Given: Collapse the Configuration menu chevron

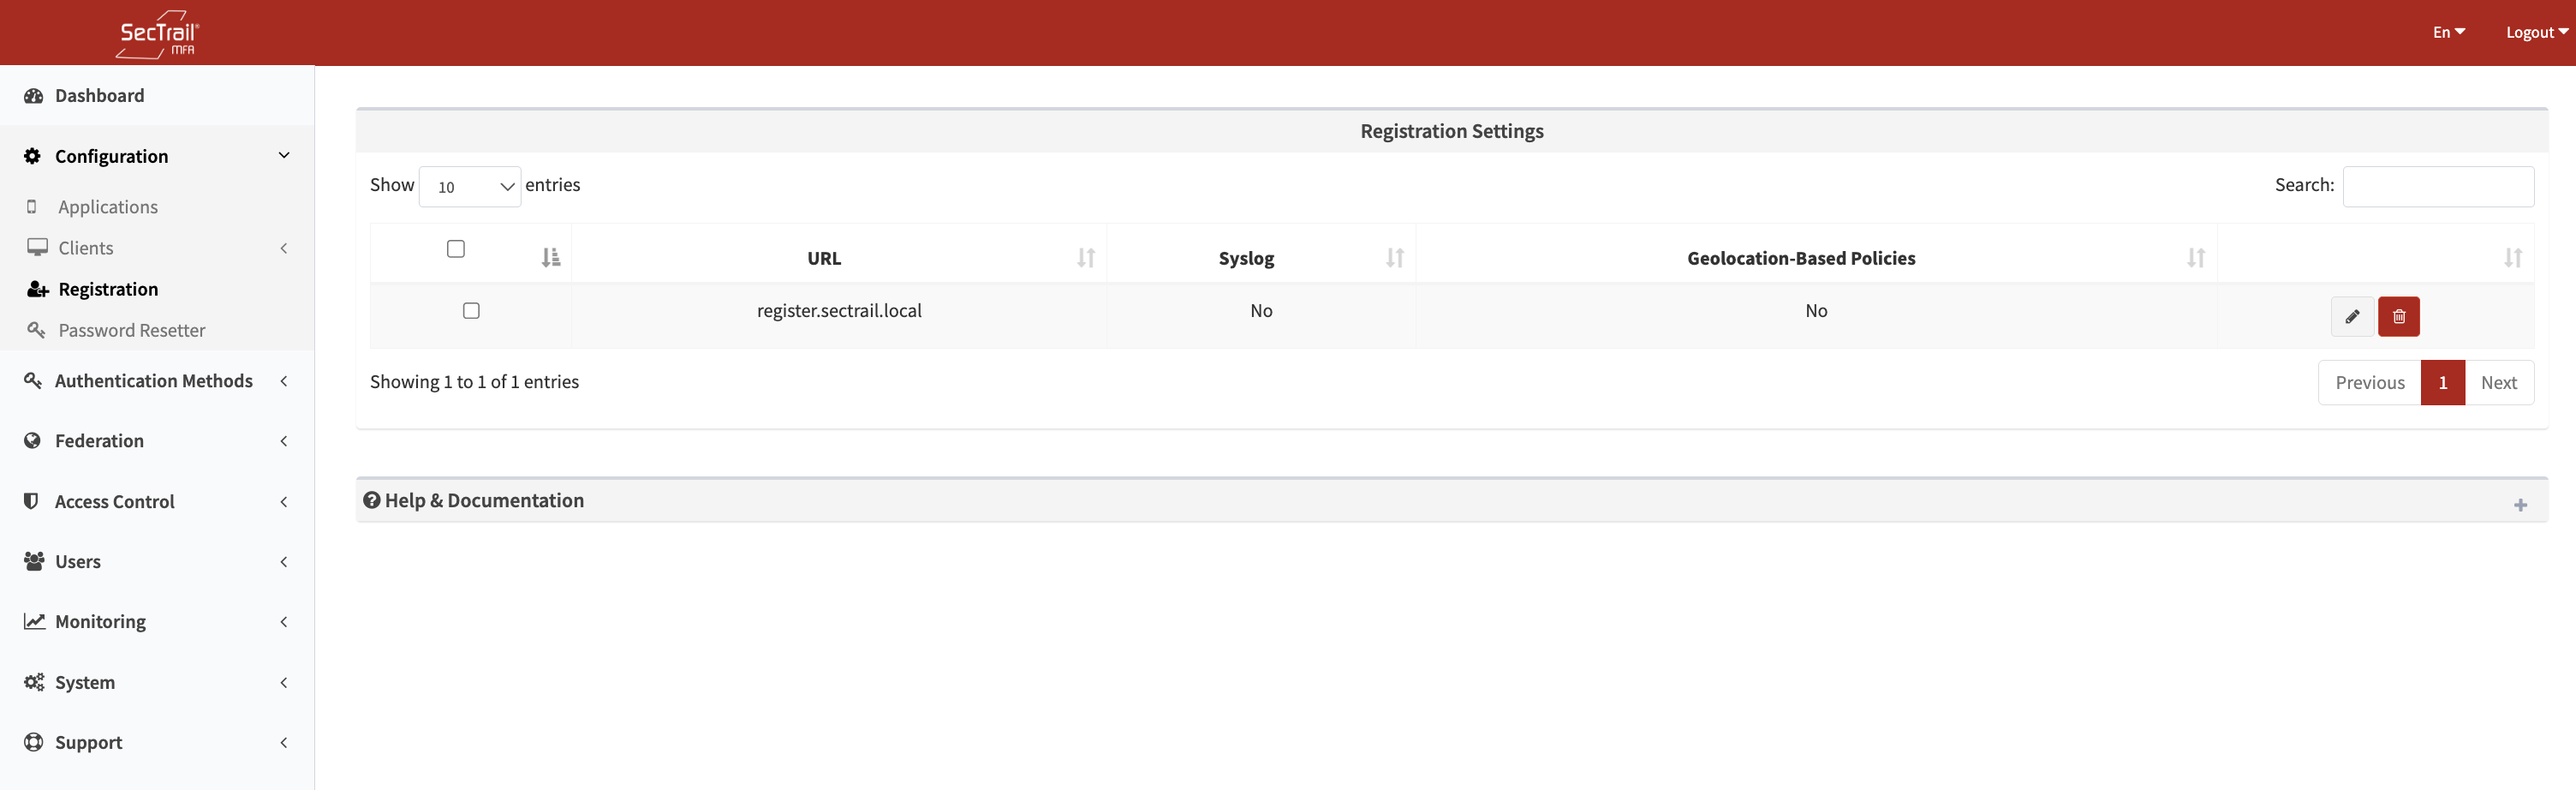Looking at the screenshot, I should click(283, 155).
